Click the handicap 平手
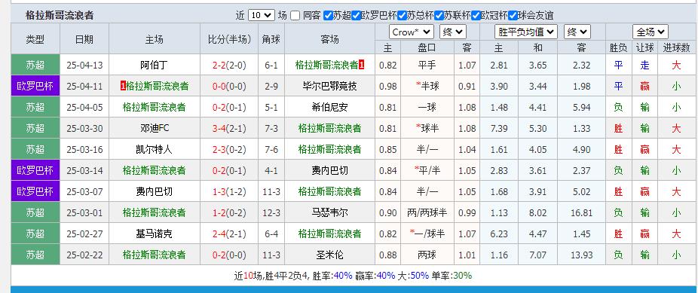 pos(427,66)
